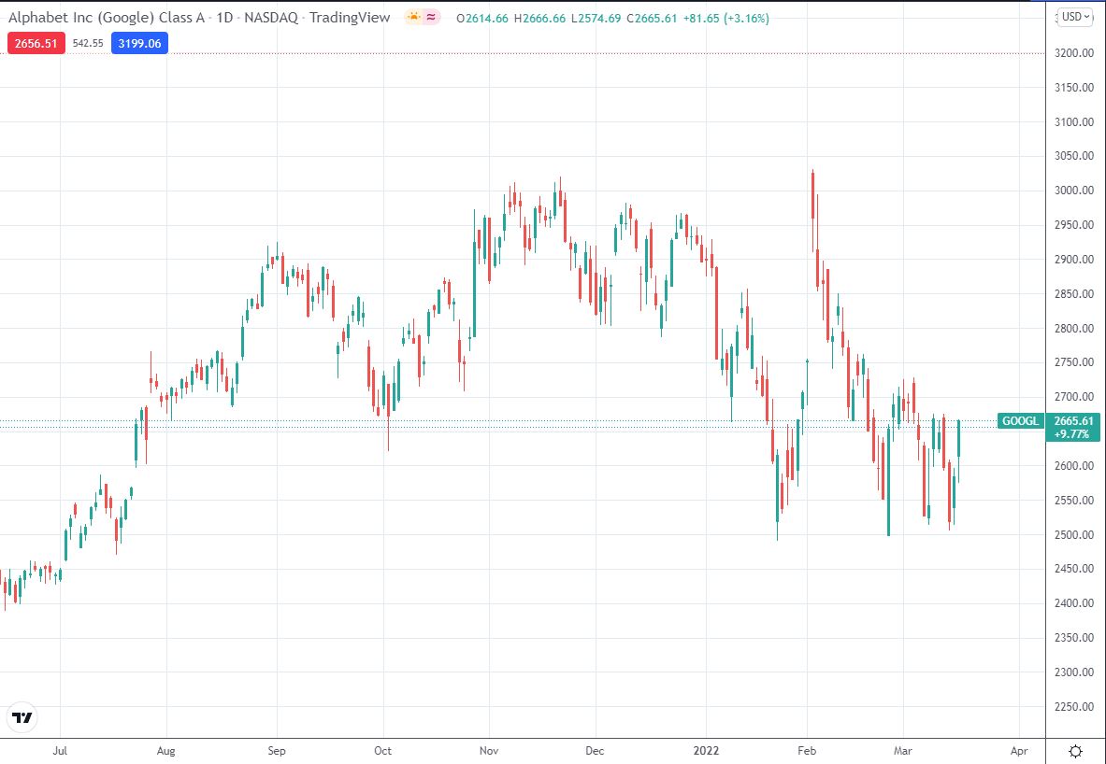Click the 2950.00 price axis label
1106x764 pixels.
click(1074, 225)
